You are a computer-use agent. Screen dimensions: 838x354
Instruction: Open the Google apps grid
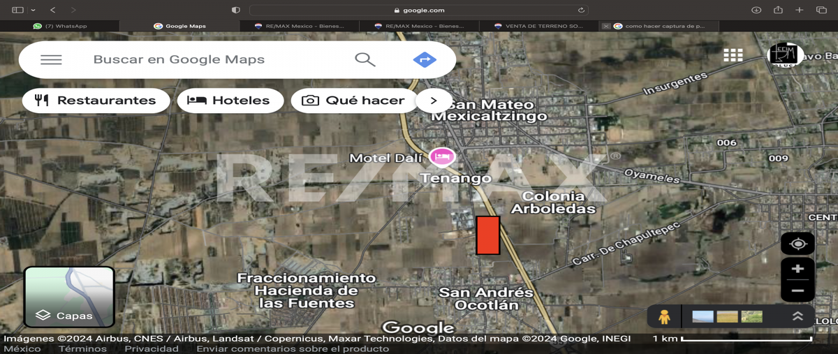tap(733, 55)
